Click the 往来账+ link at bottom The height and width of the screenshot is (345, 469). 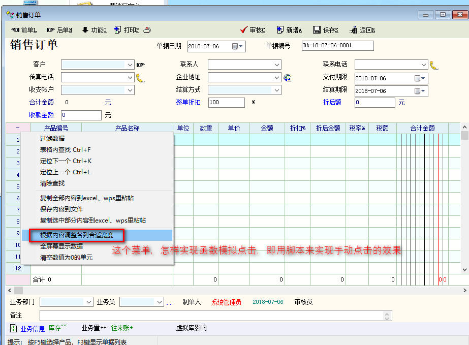point(122,328)
